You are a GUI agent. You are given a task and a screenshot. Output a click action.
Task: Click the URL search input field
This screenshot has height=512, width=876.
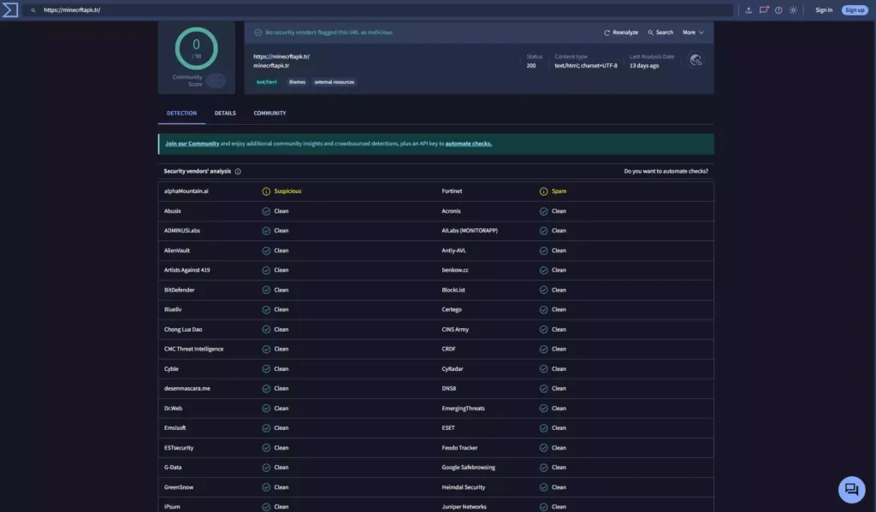(x=385, y=10)
